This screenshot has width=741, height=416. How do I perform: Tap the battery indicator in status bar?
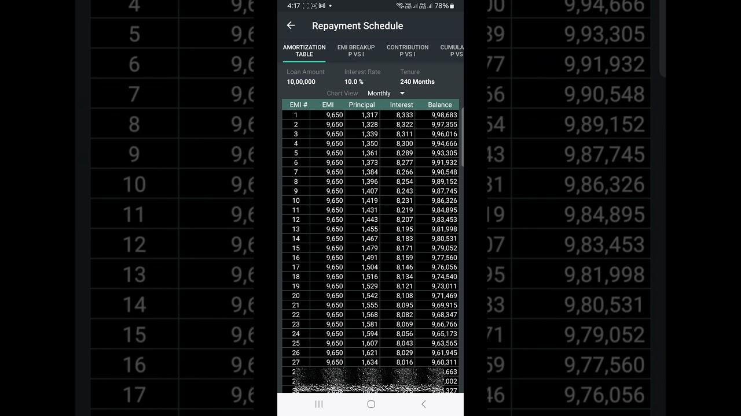point(452,6)
